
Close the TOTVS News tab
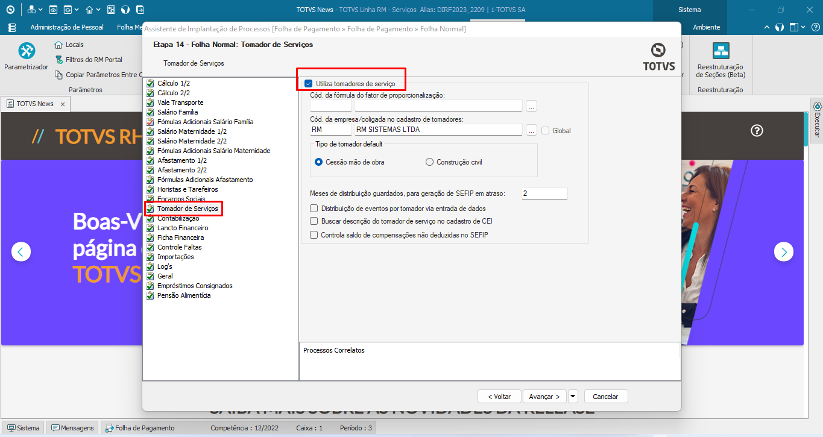pos(63,104)
